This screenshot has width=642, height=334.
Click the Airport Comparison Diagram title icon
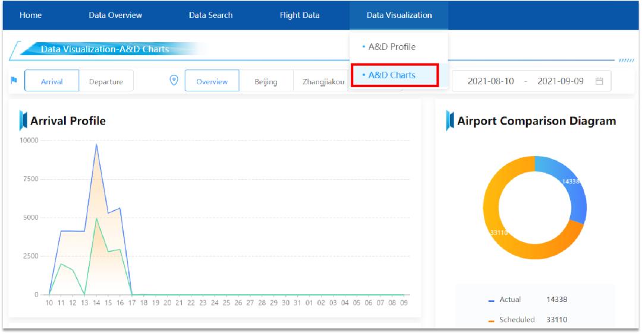point(450,120)
